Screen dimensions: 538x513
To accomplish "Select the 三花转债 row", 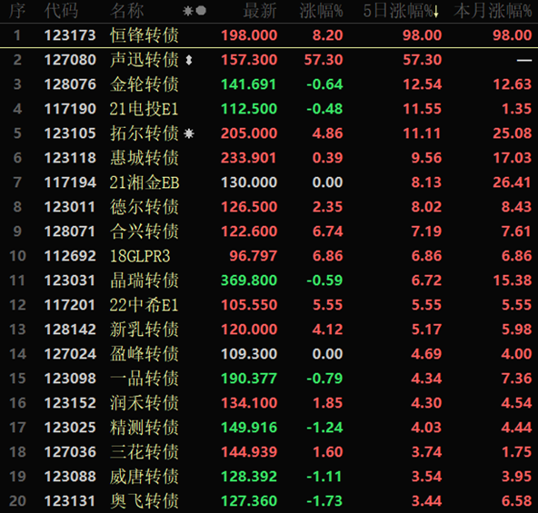I will tap(269, 451).
